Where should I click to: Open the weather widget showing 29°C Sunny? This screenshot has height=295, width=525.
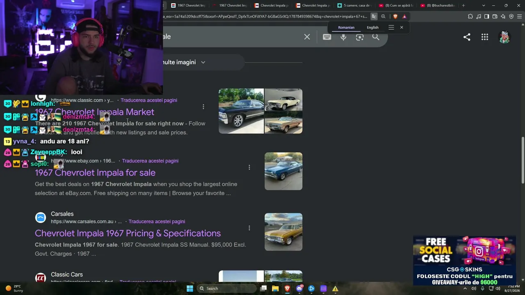tap(14, 288)
